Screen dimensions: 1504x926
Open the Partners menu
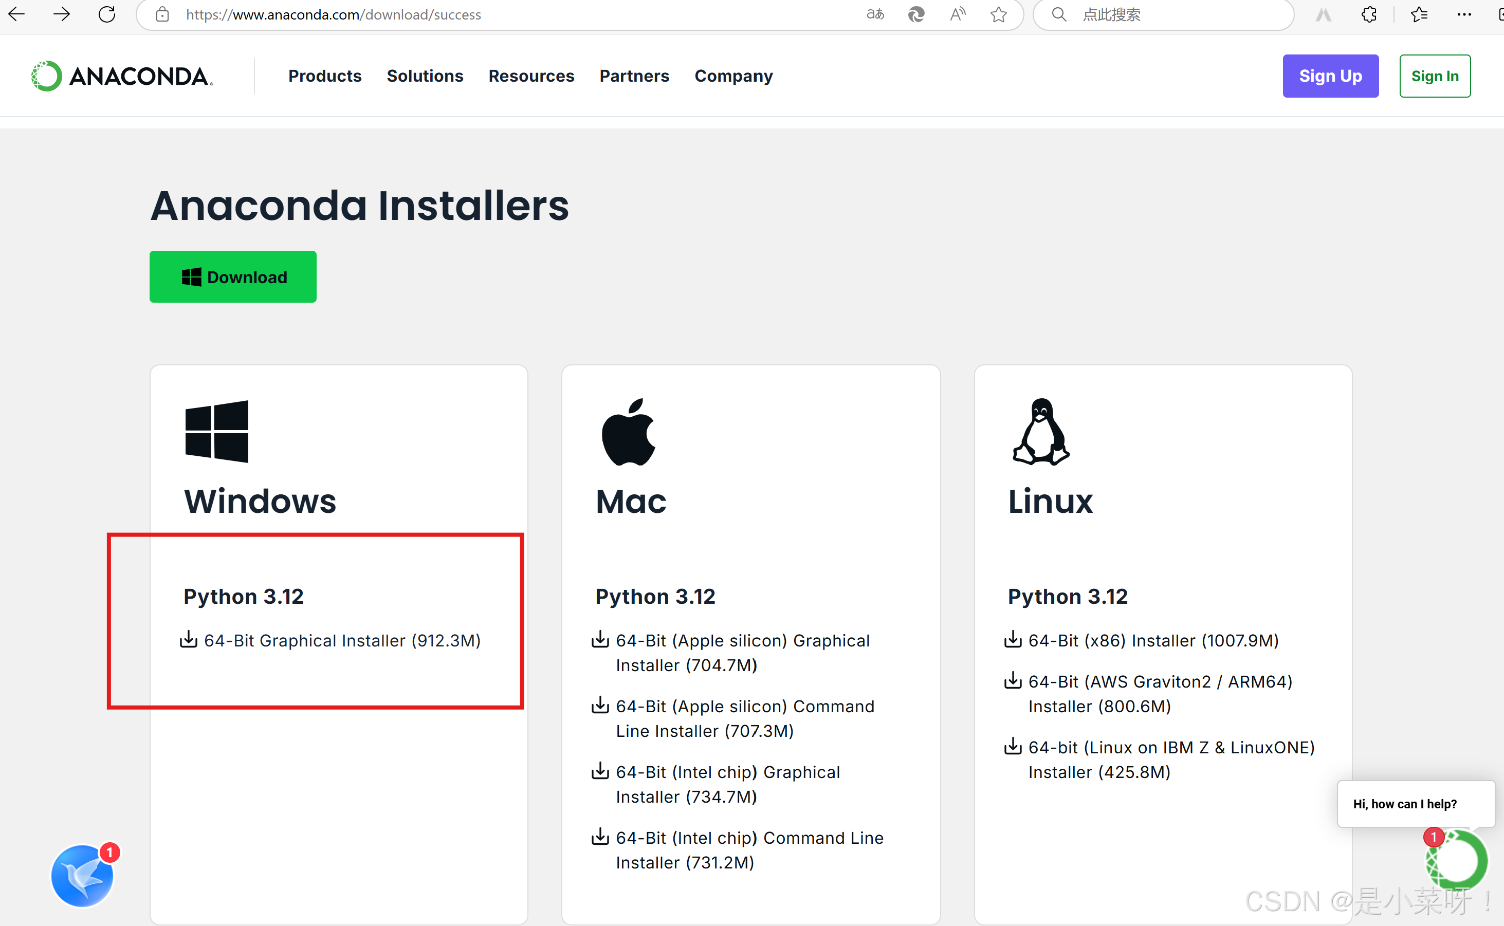634,76
